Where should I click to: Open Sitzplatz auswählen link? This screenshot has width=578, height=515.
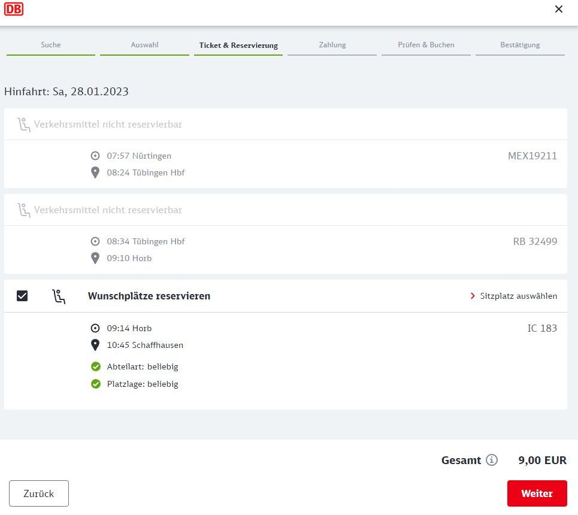513,296
